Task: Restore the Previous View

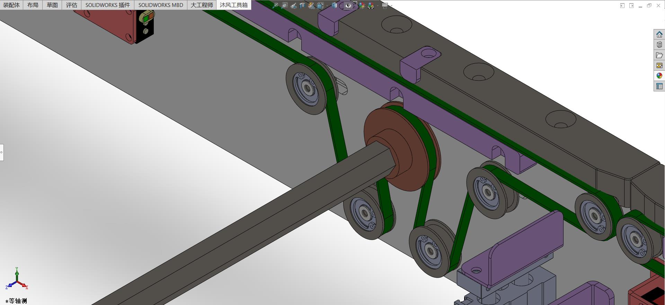Action: 294,6
